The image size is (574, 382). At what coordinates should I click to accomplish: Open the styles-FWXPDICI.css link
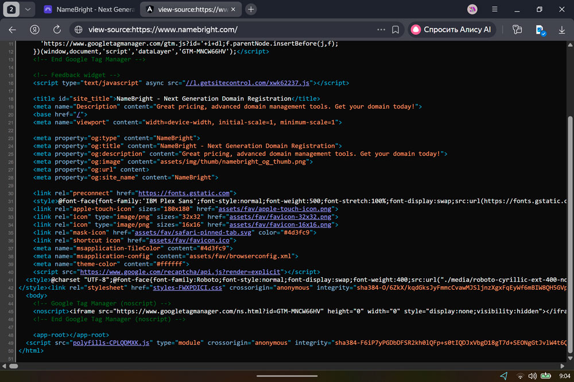[x=188, y=288]
